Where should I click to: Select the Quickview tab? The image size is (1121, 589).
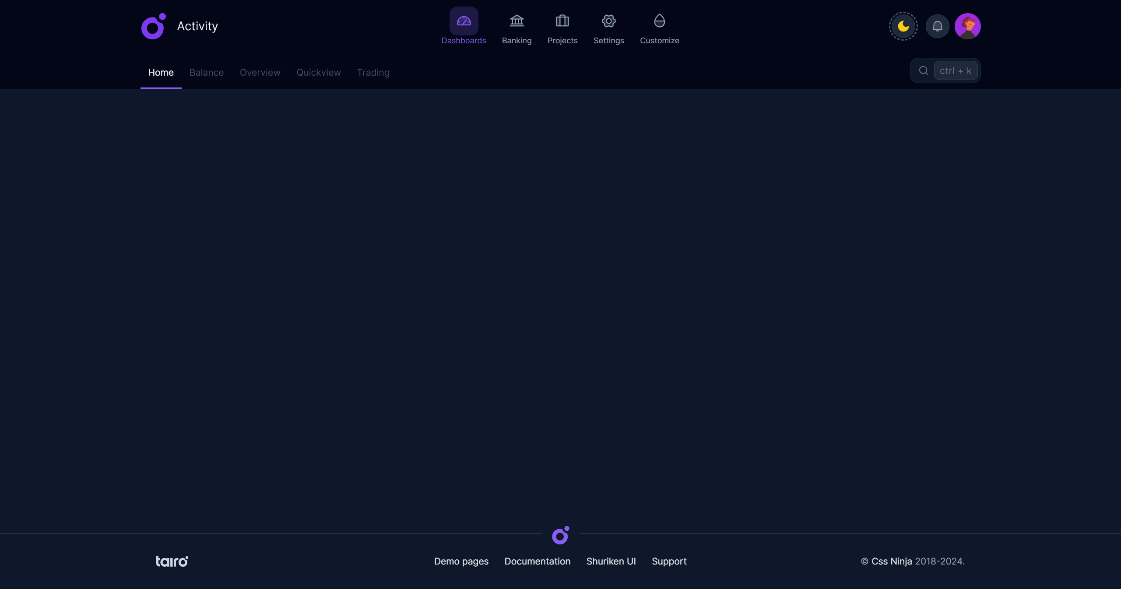point(319,73)
